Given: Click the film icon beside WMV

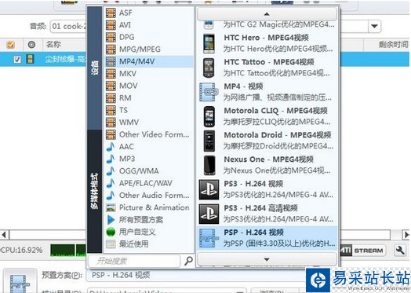Looking at the screenshot, I should coord(111,122).
